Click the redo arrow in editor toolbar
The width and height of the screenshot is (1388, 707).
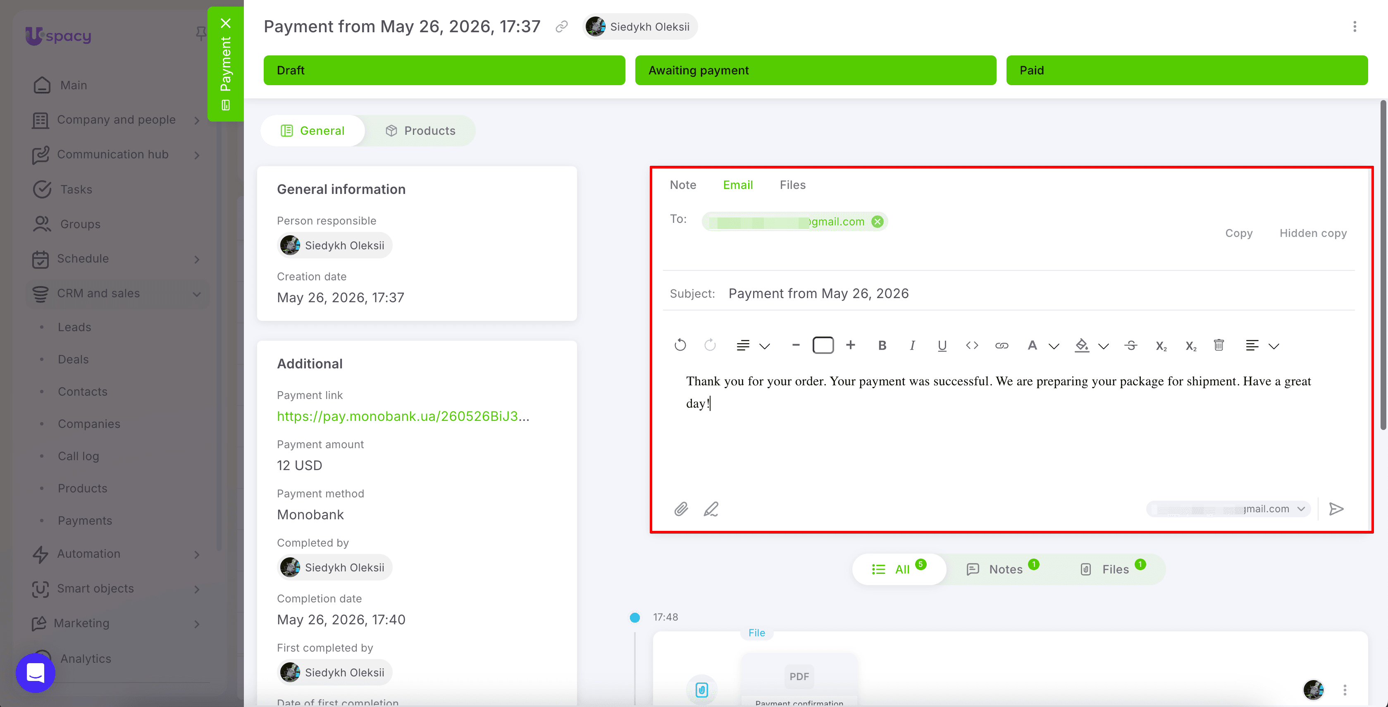(710, 345)
